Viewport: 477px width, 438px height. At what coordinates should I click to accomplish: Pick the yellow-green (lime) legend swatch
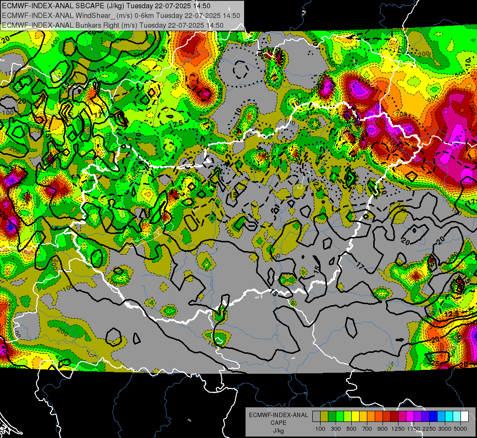(348, 416)
